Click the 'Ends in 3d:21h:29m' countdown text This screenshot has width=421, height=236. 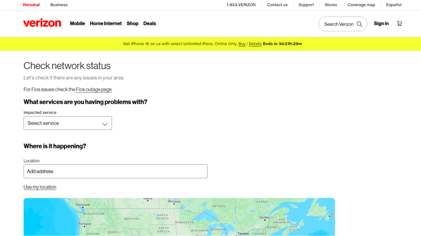[x=282, y=44]
